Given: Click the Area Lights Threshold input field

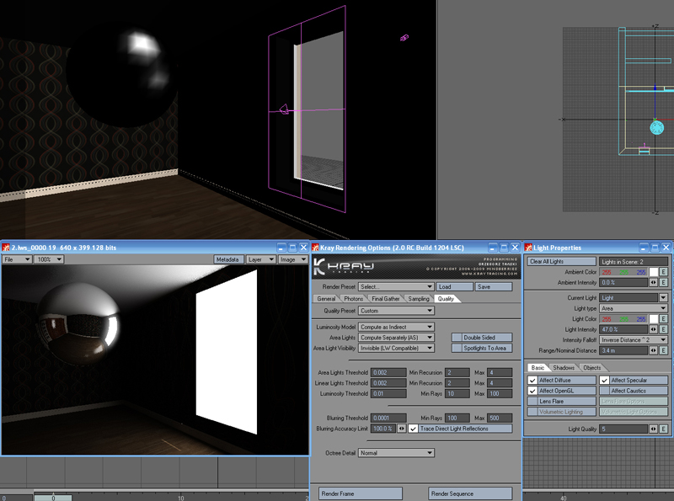Looking at the screenshot, I should 388,371.
